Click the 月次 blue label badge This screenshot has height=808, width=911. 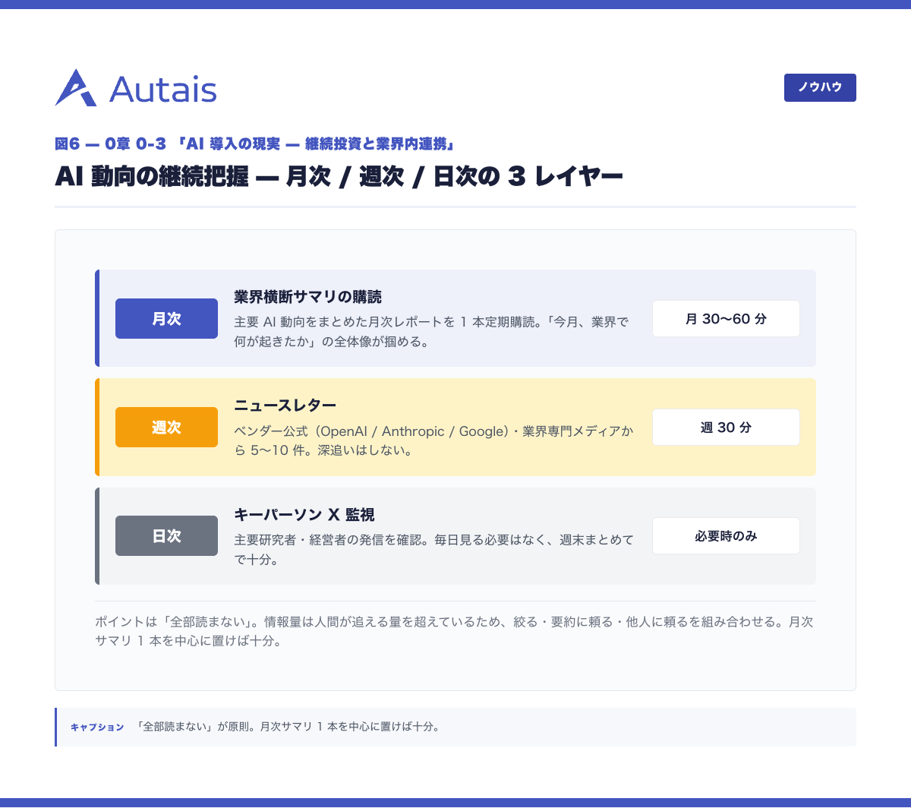point(166,319)
